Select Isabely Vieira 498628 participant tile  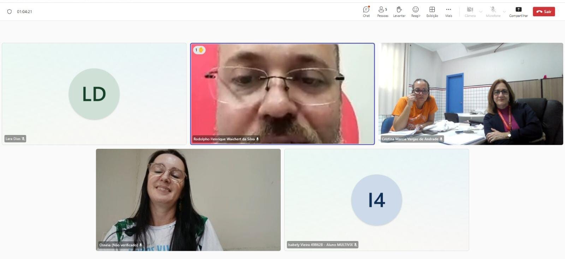tap(376, 200)
